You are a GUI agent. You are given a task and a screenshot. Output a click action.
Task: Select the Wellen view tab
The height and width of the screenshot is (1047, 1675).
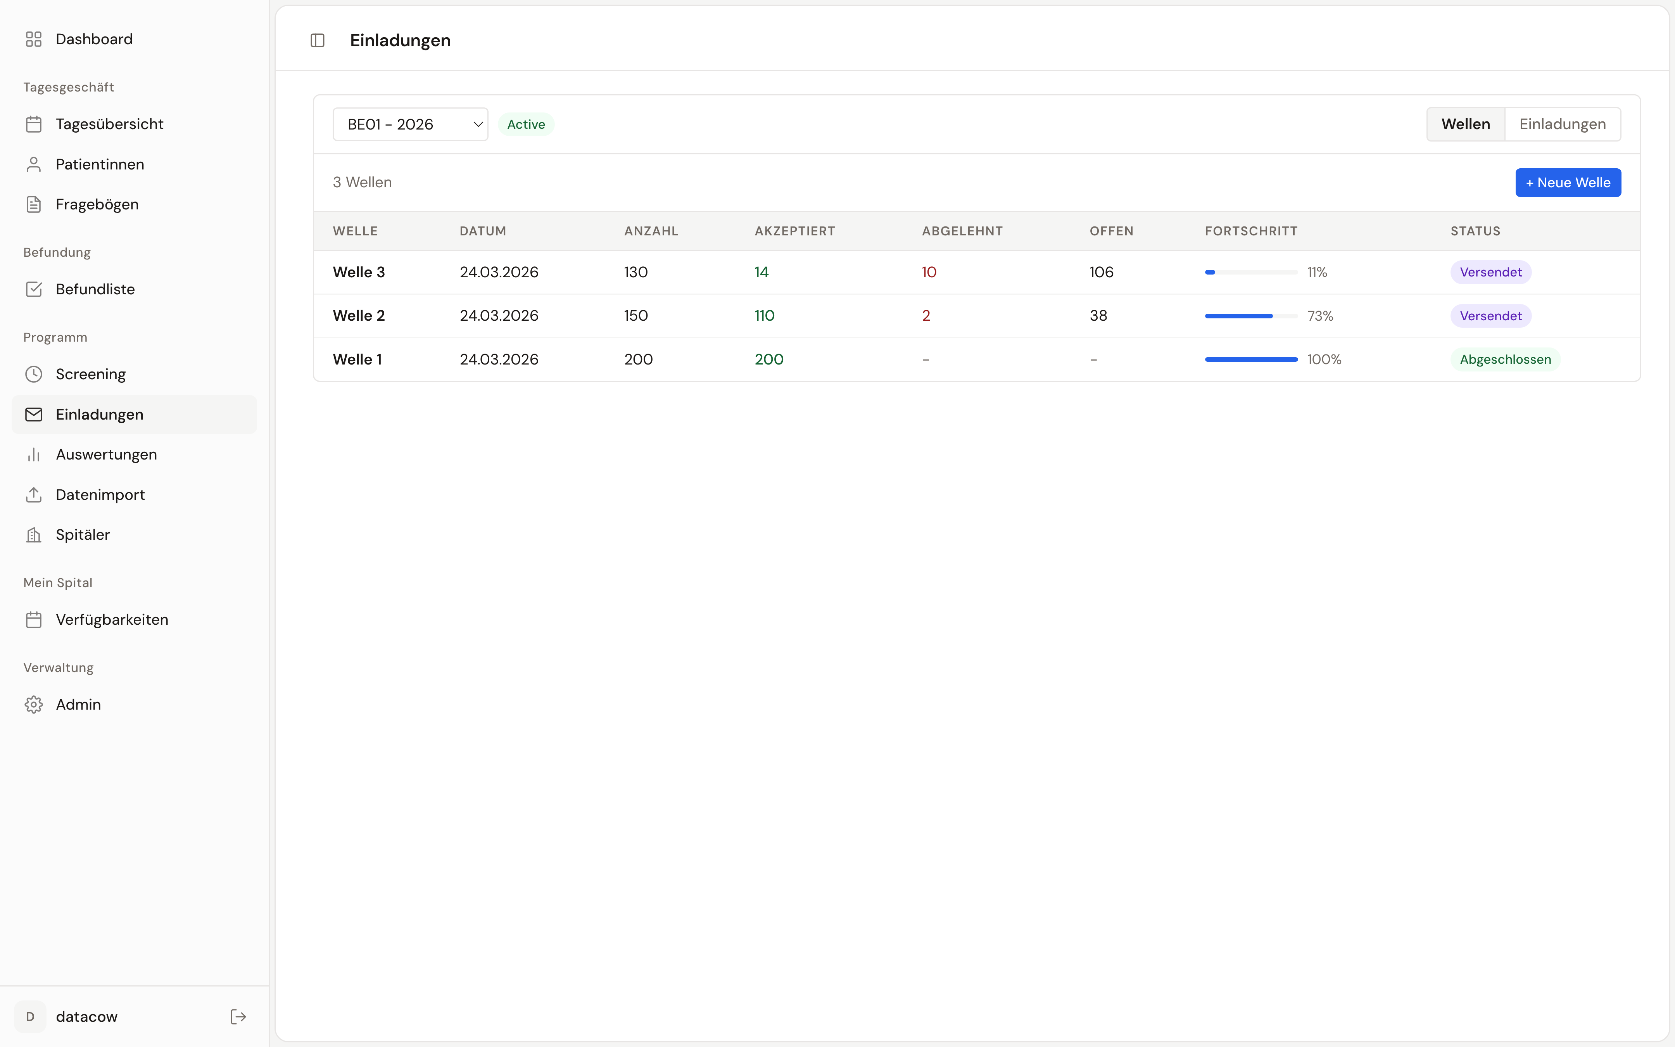click(x=1465, y=124)
